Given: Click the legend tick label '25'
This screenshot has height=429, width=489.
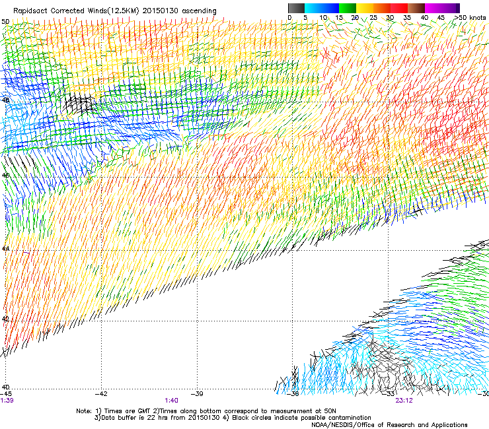Looking at the screenshot, I should pos(373,18).
